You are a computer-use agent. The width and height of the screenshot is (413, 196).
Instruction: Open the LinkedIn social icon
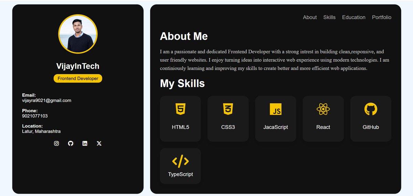85,143
